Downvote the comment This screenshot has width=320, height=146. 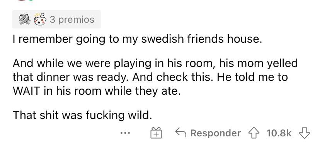pyautogui.click(x=304, y=133)
